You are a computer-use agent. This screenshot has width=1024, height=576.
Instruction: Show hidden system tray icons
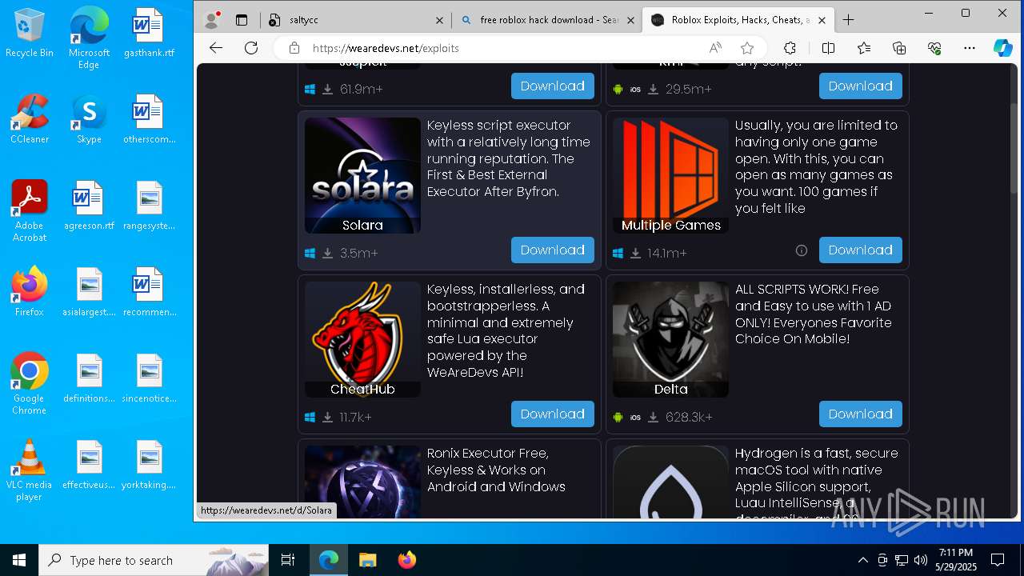tap(862, 560)
